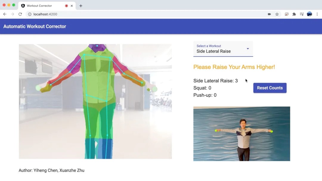This screenshot has height=181, width=322.
Task: Open the Chrome profile avatar
Action: coord(309,14)
